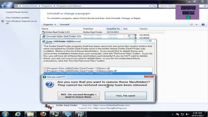The width and height of the screenshot is (208, 117).
Task: Open Control Panel Home link
Action: pos(17,12)
